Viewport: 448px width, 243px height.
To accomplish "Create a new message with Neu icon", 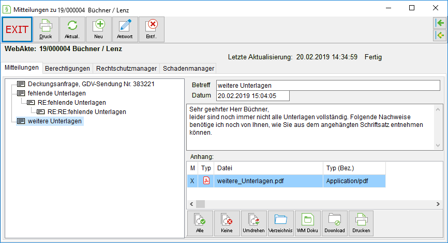I will pos(99,29).
